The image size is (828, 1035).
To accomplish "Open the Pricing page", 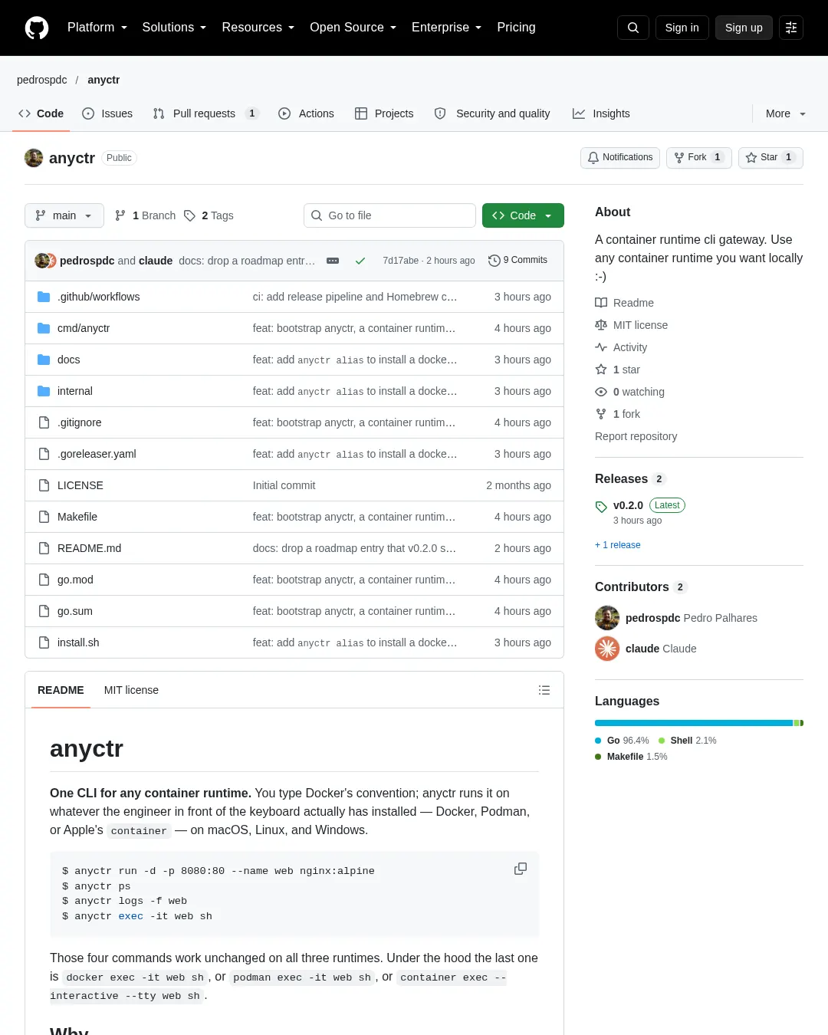I will pos(516,28).
